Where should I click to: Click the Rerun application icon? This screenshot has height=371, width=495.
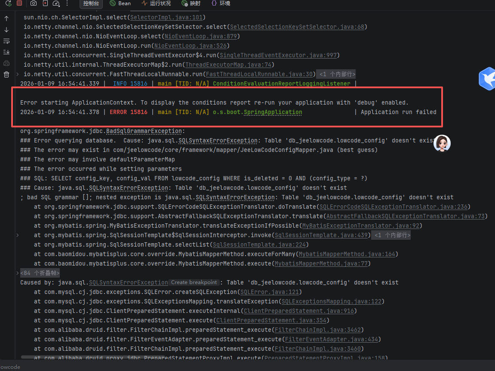click(x=8, y=3)
